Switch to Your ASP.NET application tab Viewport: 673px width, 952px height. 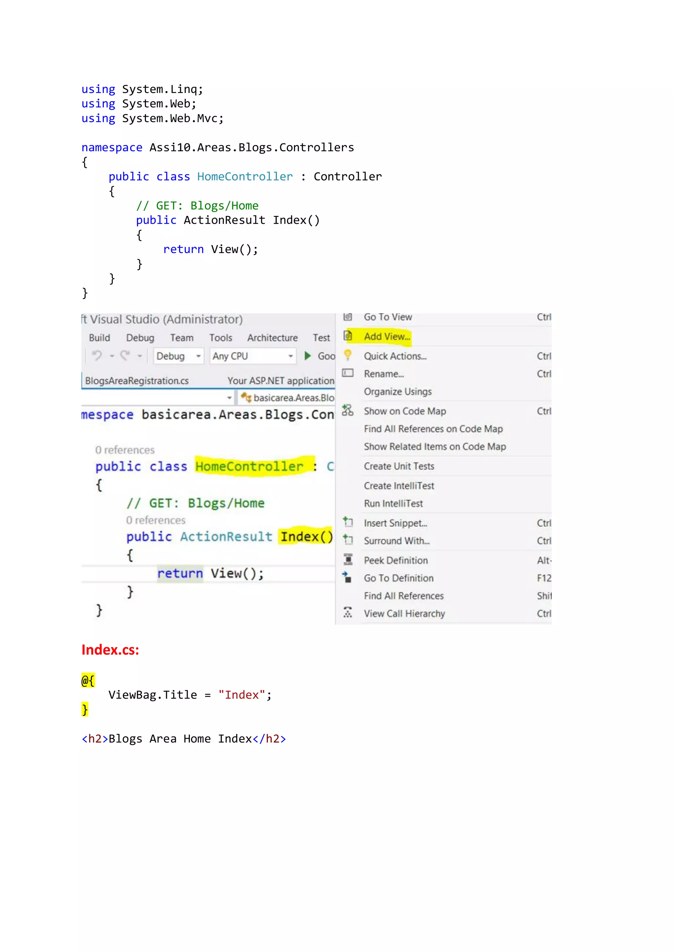pos(281,380)
